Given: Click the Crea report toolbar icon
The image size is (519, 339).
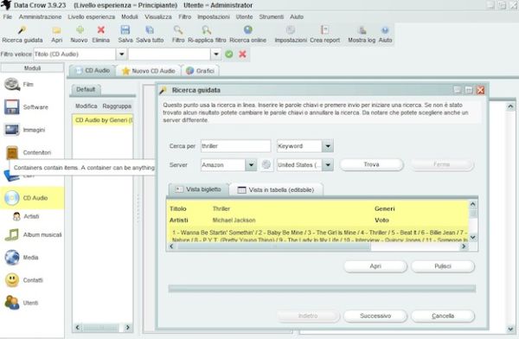Looking at the screenshot, I should tap(324, 35).
